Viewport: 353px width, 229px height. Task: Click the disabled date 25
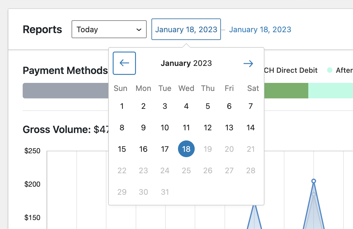coord(186,170)
